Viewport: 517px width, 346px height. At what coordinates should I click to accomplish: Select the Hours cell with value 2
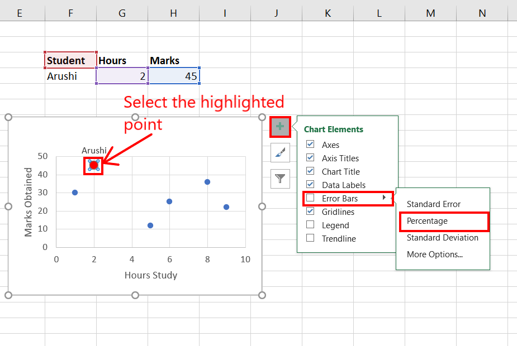(x=122, y=76)
